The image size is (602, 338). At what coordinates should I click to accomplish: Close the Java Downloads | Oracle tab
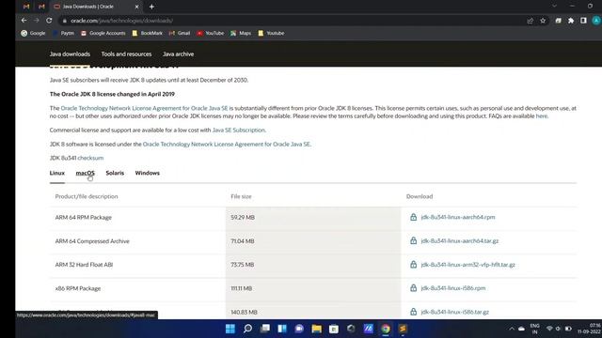[136, 7]
